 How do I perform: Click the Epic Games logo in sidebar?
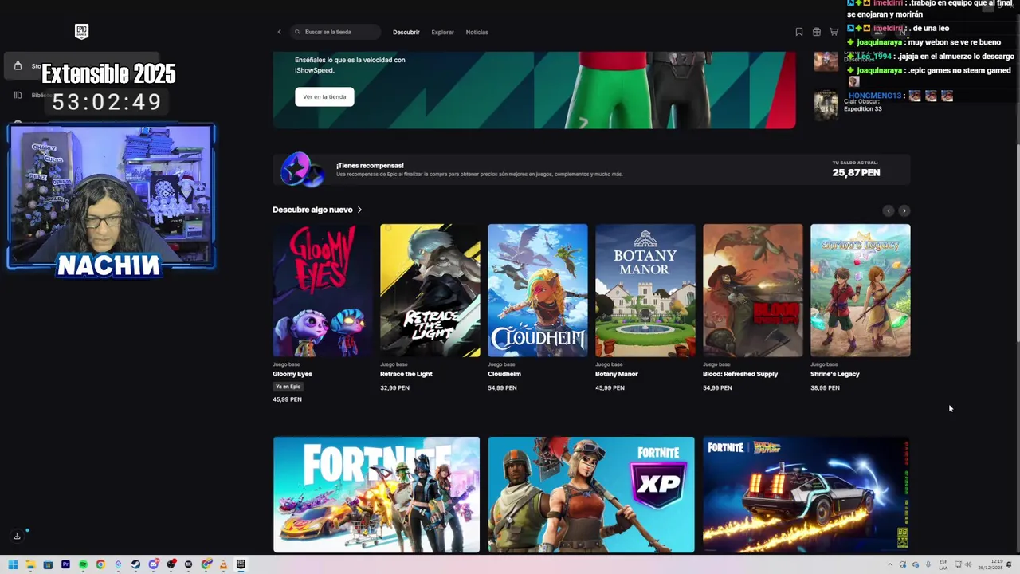coord(81,31)
